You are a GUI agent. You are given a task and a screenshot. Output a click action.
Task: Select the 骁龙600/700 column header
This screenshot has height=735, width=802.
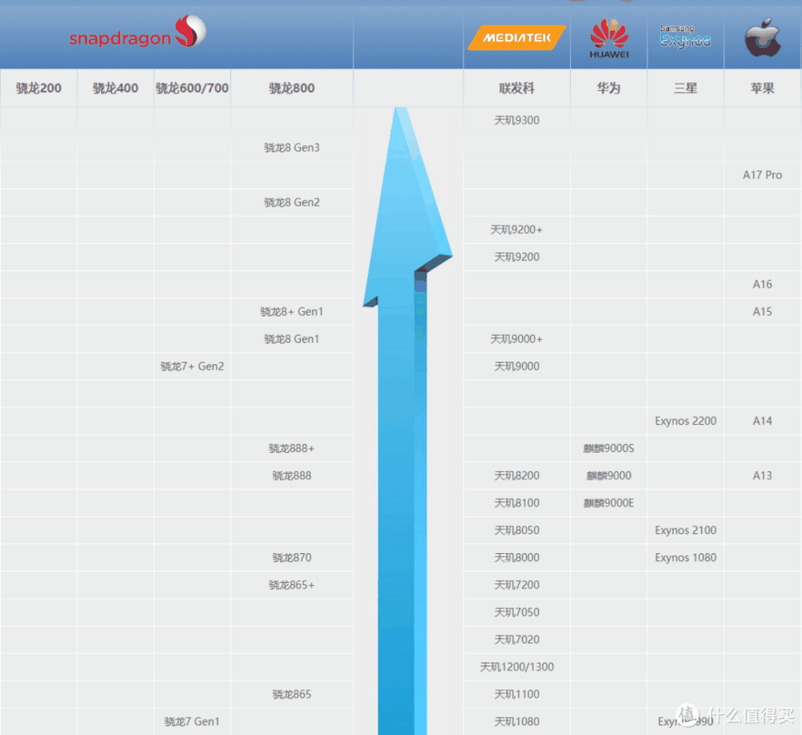[x=192, y=88]
